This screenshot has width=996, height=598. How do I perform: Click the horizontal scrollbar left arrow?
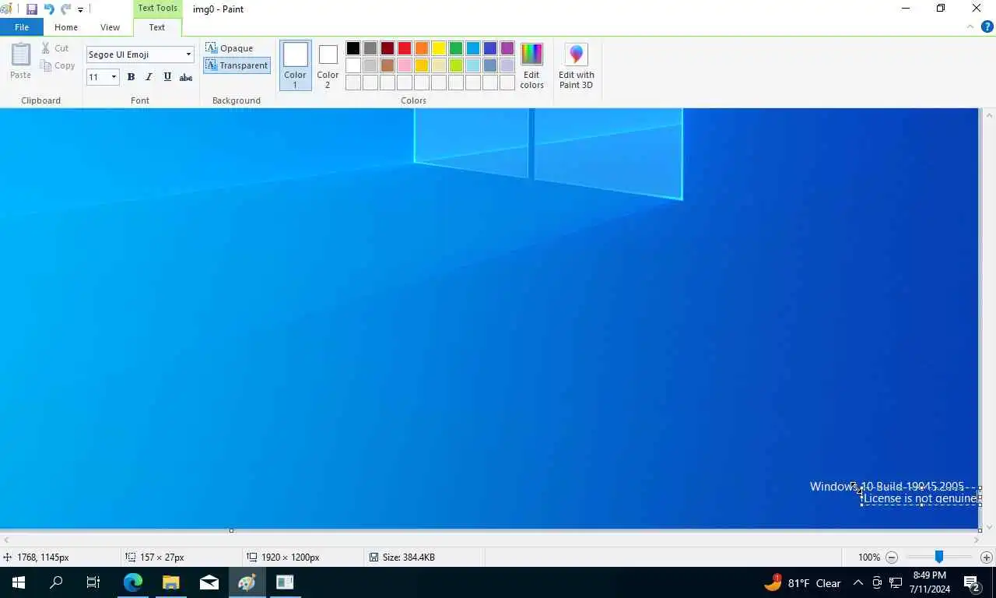[x=6, y=540]
